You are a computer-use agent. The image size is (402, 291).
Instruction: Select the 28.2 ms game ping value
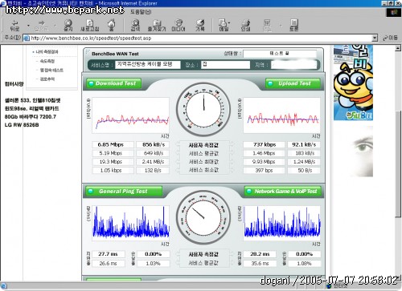[x=260, y=254]
